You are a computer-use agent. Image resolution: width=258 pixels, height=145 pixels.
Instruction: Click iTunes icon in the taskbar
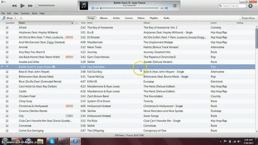coord(75,141)
